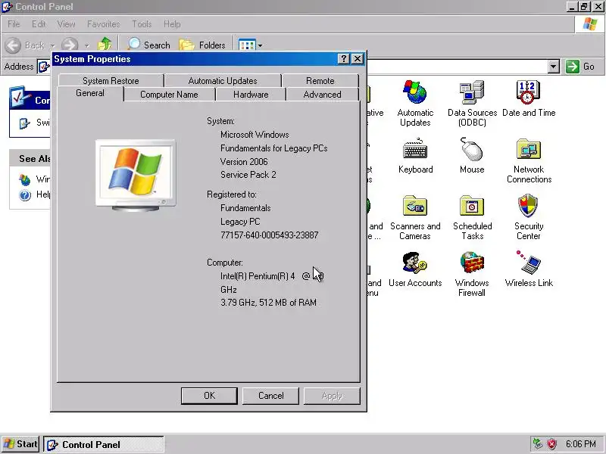Click the Control Panel title bar icon
This screenshot has height=454, width=606.
(x=7, y=7)
